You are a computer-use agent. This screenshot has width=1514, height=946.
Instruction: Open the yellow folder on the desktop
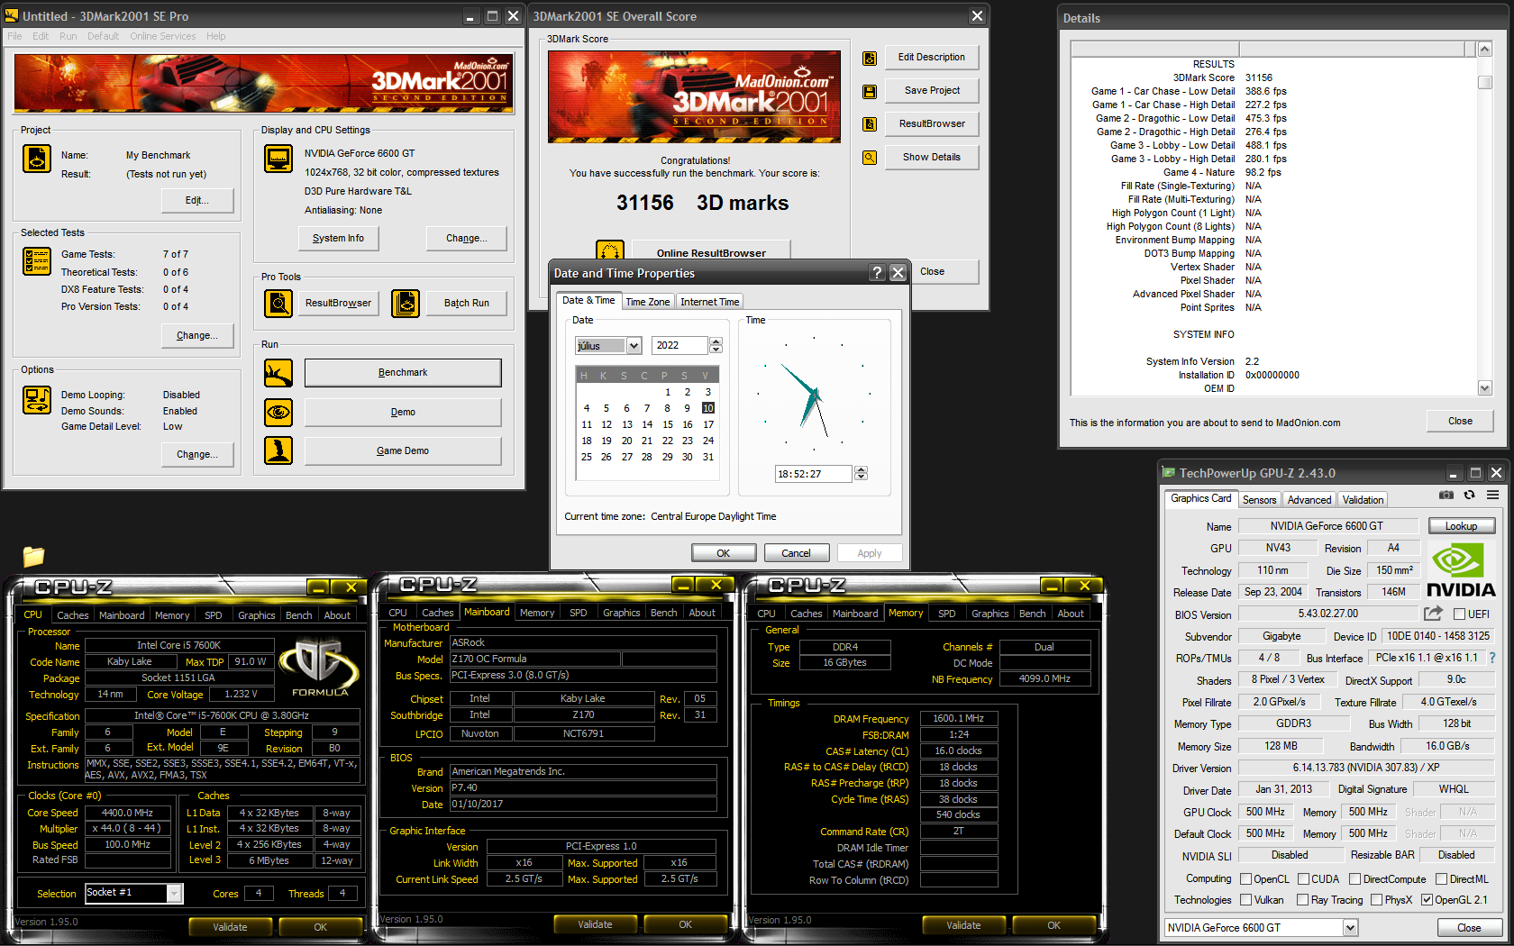click(x=33, y=556)
